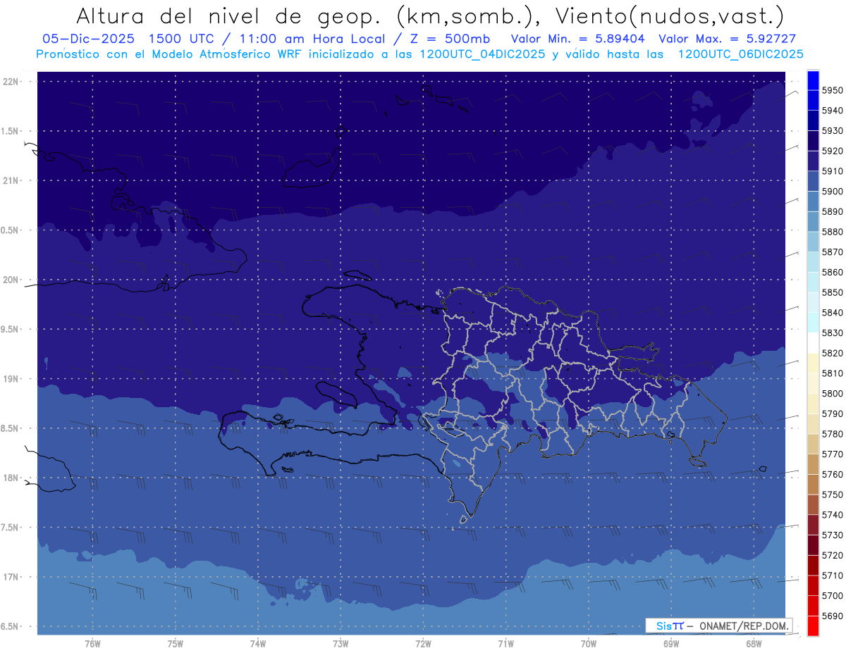Click the '69W' longitude label
This screenshot has width=846, height=653.
pyautogui.click(x=671, y=644)
